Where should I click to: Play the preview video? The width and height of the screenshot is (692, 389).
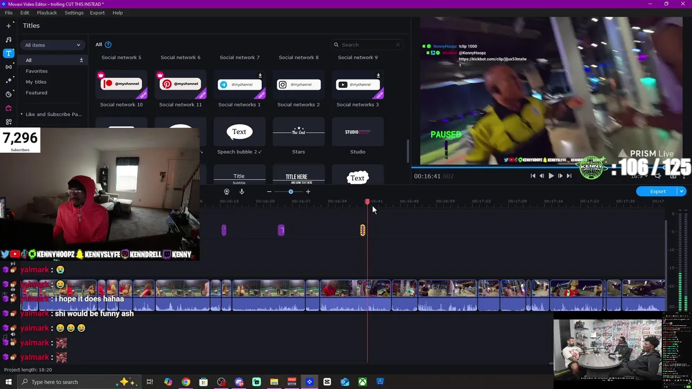[551, 176]
